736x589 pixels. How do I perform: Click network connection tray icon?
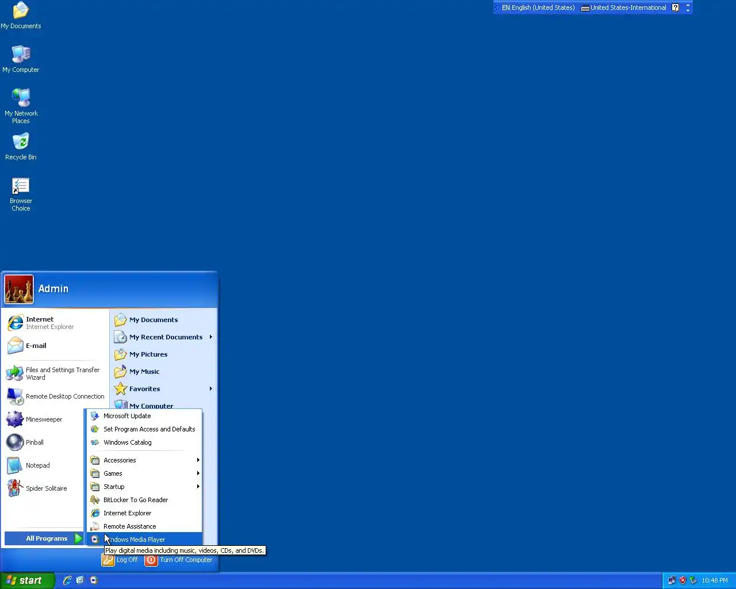[672, 580]
